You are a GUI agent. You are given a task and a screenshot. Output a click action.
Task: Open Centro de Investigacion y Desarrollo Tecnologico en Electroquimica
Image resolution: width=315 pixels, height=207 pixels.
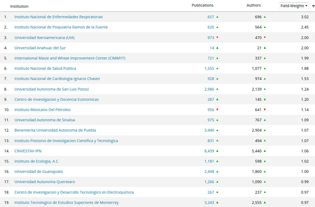click(74, 192)
